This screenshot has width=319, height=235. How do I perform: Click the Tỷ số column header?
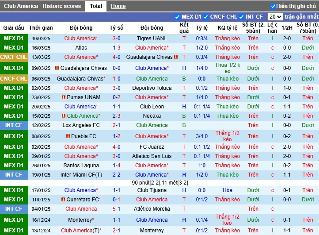click(116, 28)
